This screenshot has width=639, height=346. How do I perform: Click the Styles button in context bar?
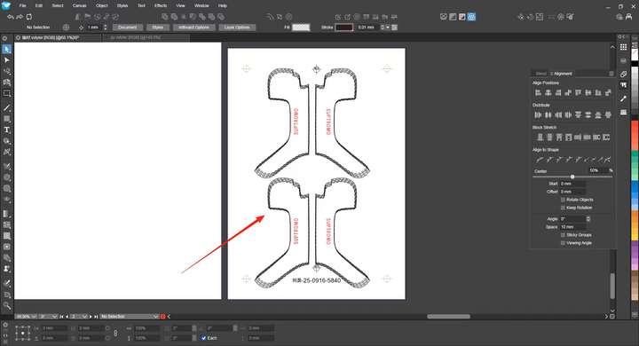click(157, 28)
